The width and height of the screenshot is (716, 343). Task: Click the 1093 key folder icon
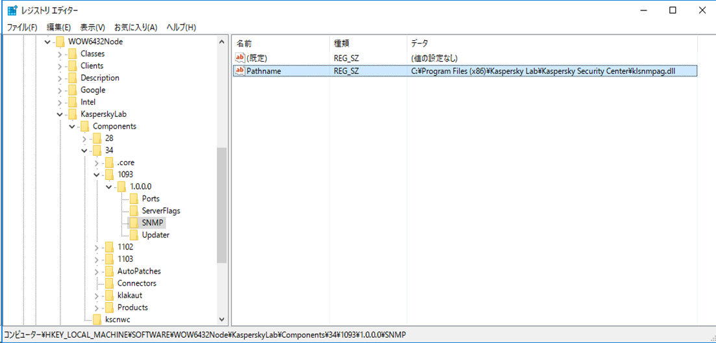click(109, 175)
